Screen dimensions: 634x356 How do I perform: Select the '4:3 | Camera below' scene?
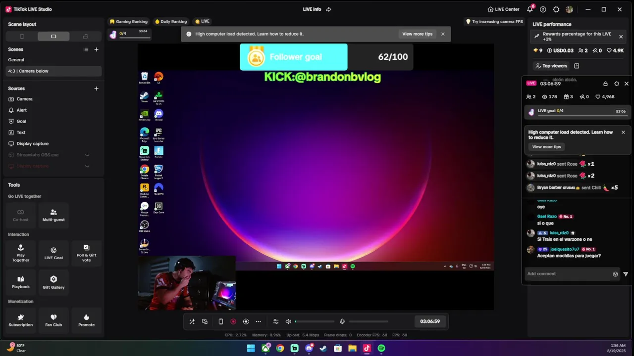click(53, 71)
